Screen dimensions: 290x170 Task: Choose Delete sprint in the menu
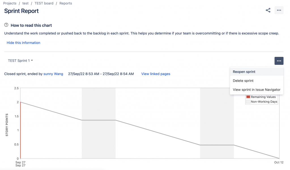(243, 81)
